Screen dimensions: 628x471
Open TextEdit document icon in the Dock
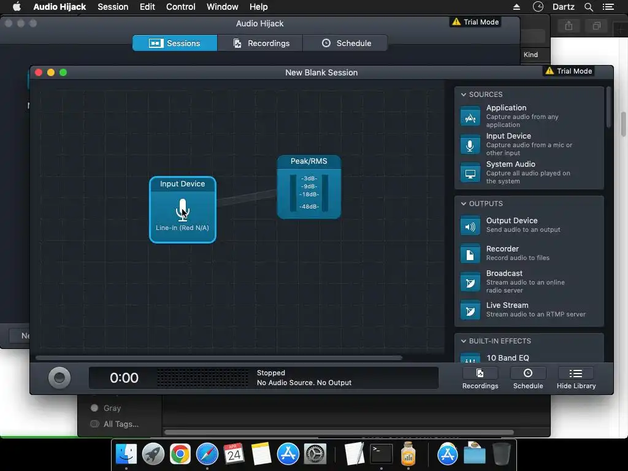pyautogui.click(x=354, y=454)
